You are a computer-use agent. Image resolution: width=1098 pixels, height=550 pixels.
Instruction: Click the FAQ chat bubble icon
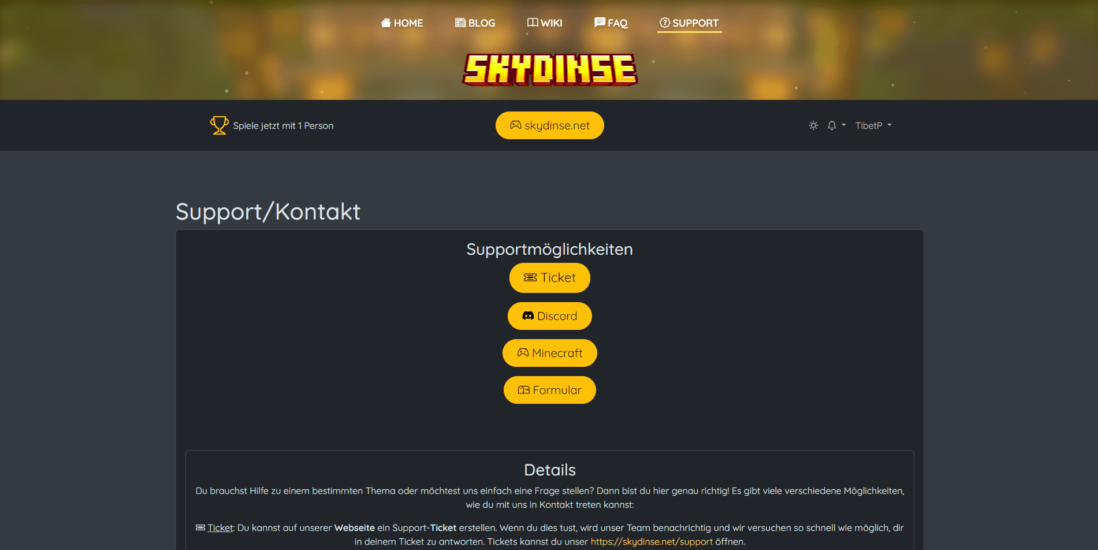tap(600, 23)
